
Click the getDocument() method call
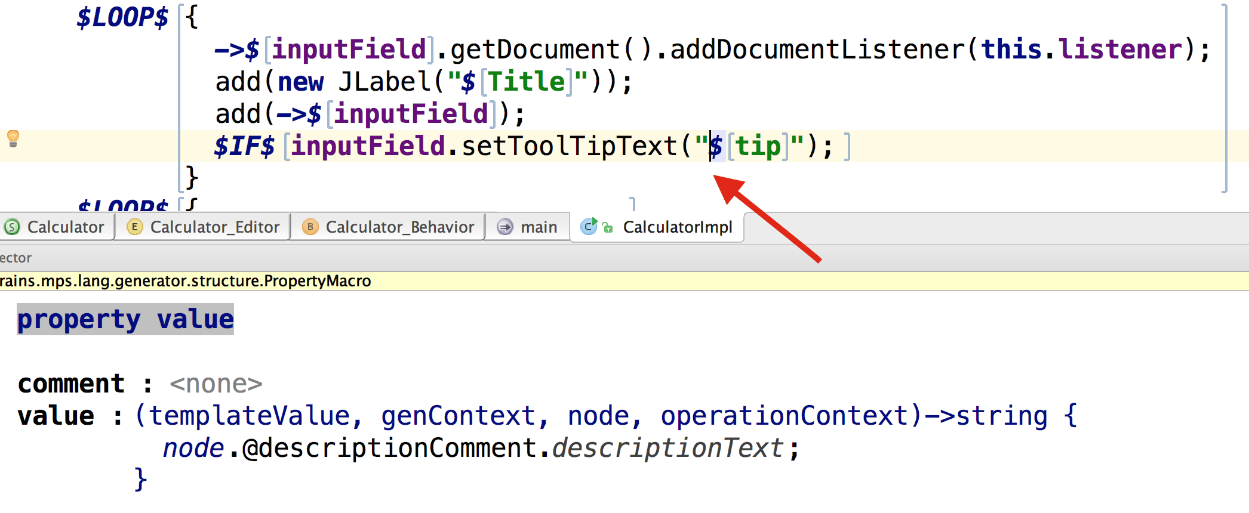click(x=551, y=50)
